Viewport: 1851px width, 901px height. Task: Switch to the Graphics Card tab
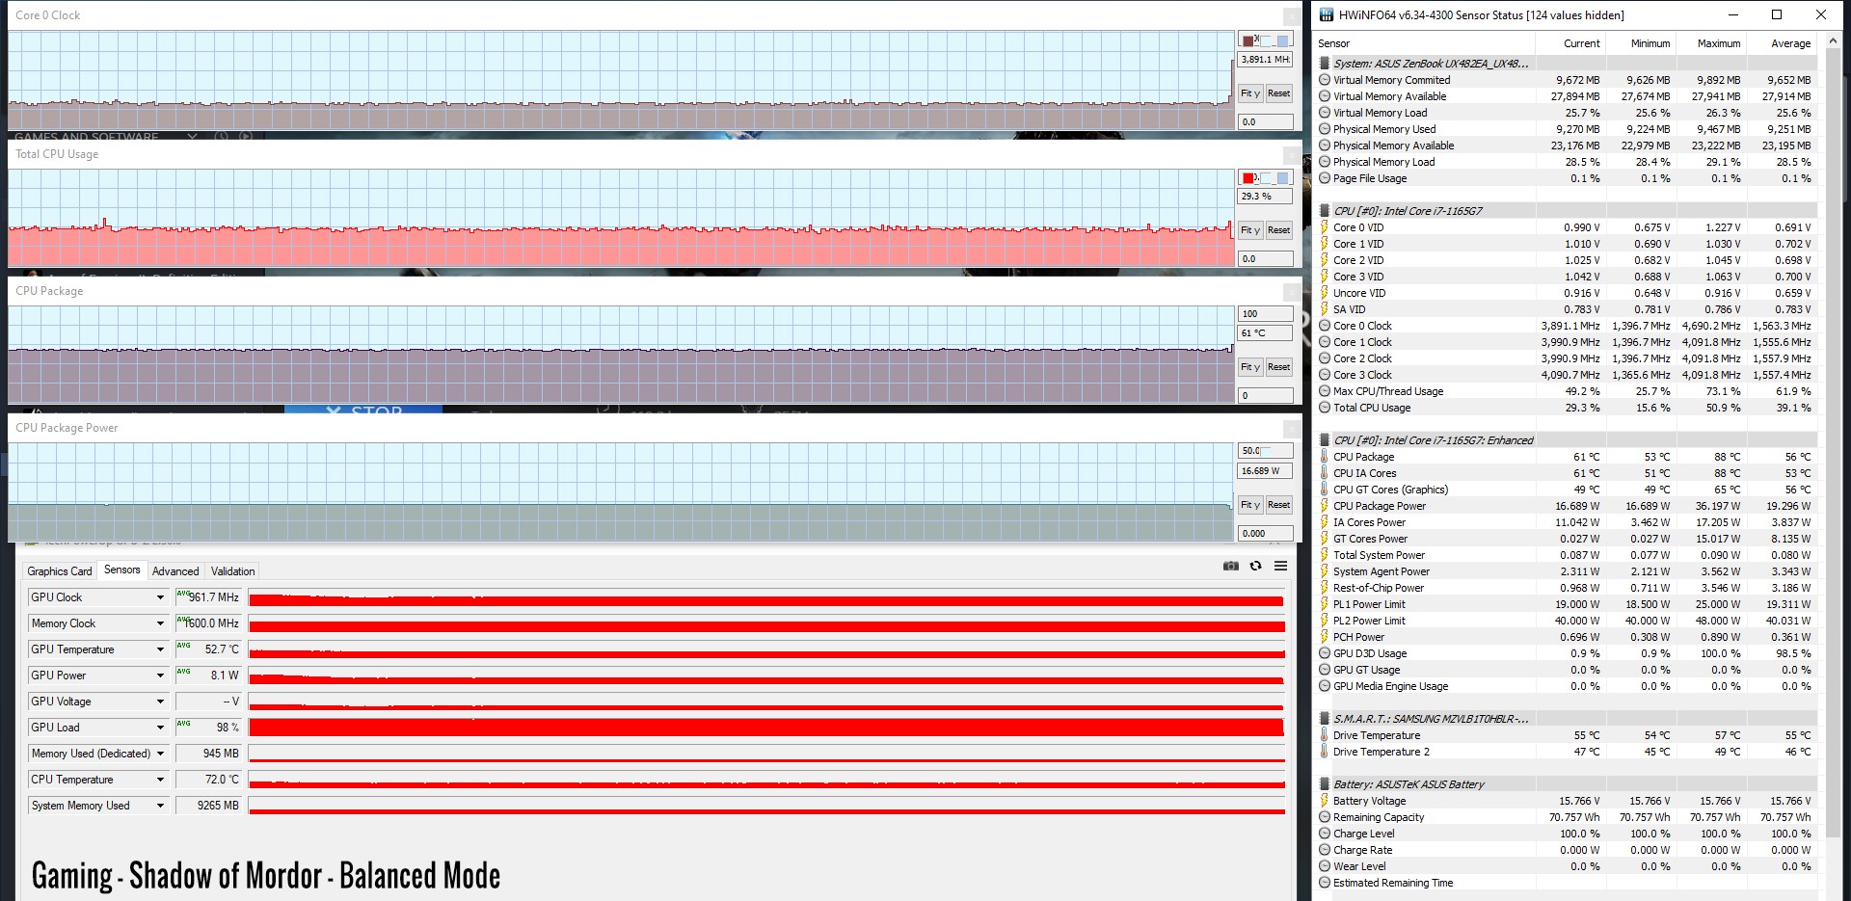pyautogui.click(x=60, y=571)
